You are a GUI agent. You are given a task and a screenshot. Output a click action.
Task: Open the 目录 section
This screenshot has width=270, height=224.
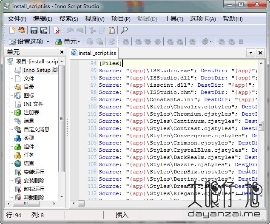[25, 87]
